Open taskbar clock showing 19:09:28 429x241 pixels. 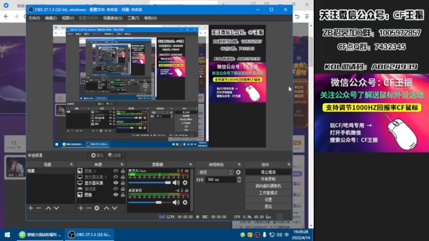point(301,235)
